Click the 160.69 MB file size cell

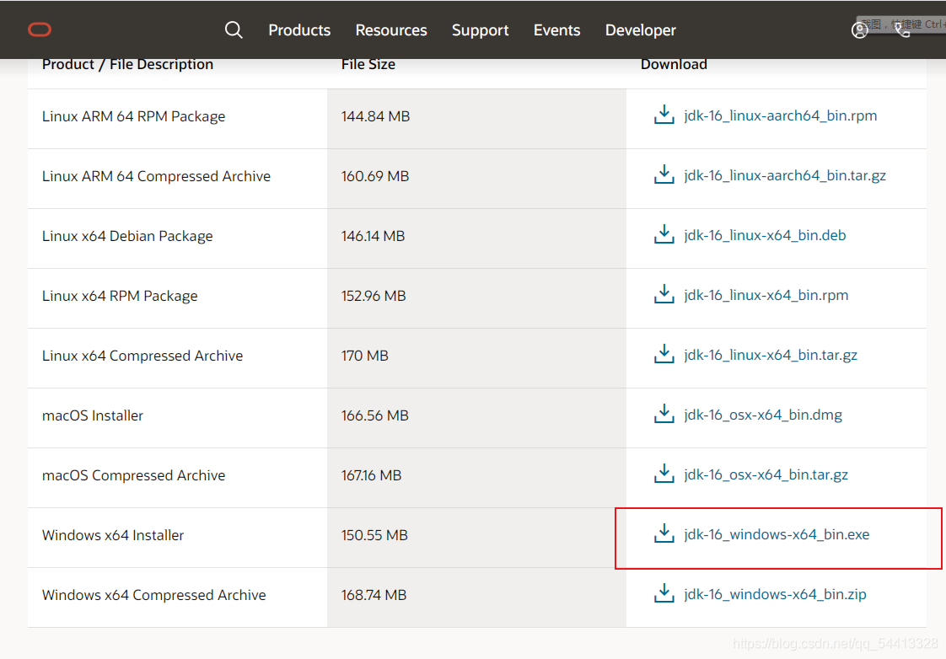(476, 179)
